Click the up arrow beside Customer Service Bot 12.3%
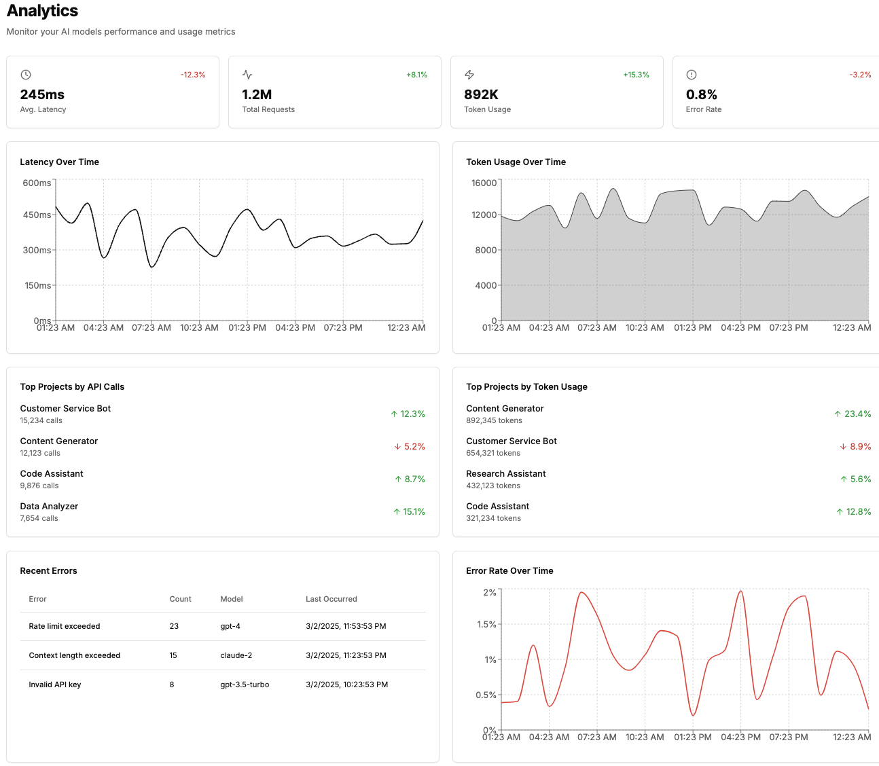Image resolution: width=879 pixels, height=766 pixels. [x=394, y=414]
